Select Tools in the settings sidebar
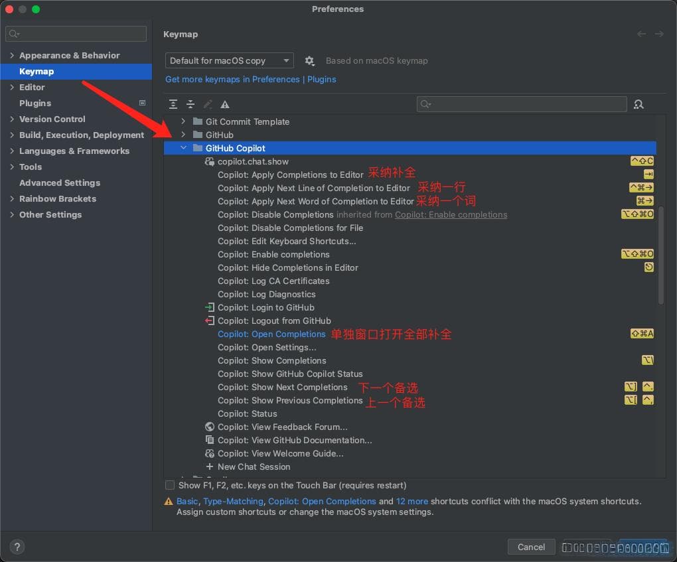Viewport: 677px width, 562px height. coord(76,167)
